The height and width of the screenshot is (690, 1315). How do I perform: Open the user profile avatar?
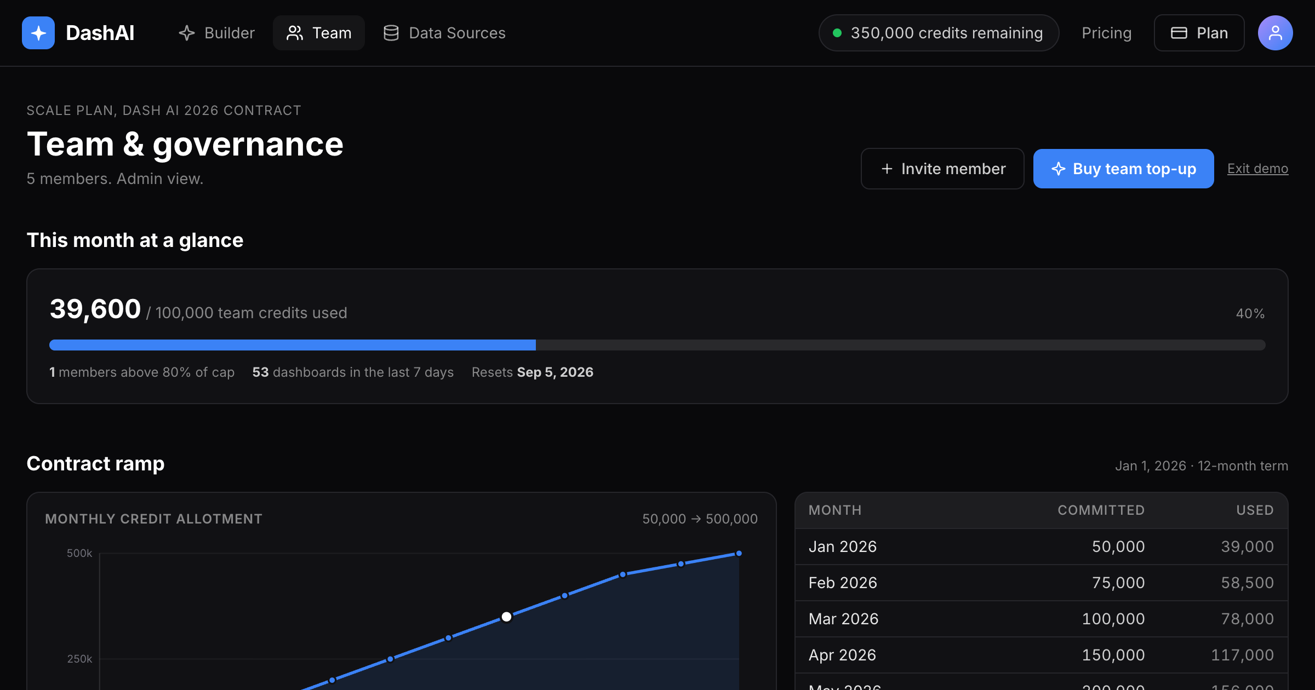1275,33
